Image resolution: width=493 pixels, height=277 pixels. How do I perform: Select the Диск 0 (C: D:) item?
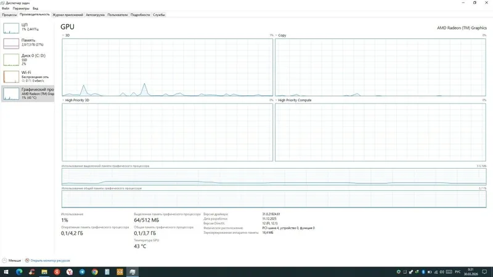(x=28, y=59)
